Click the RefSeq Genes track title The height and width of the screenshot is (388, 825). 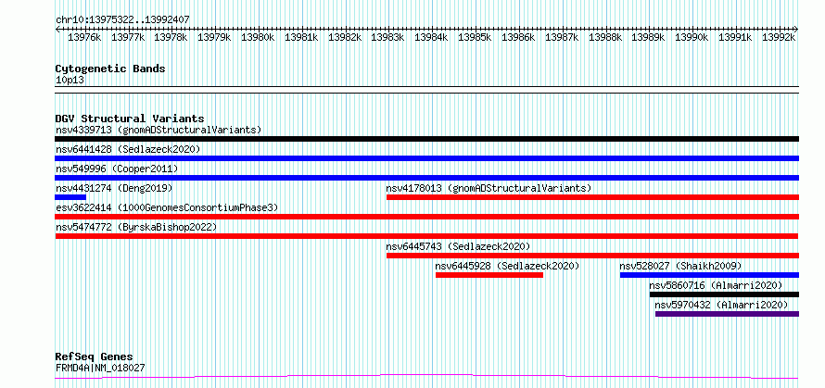coord(95,357)
